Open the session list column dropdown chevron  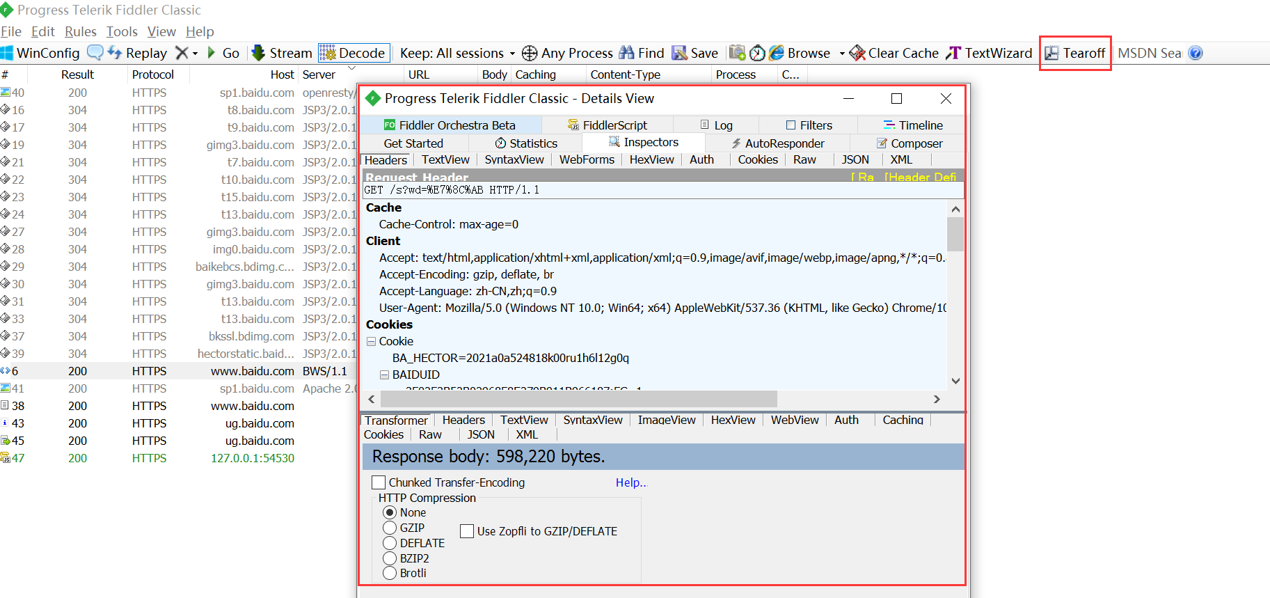click(x=351, y=68)
